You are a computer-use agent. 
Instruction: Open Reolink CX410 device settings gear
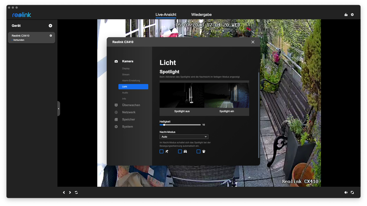coord(51,36)
